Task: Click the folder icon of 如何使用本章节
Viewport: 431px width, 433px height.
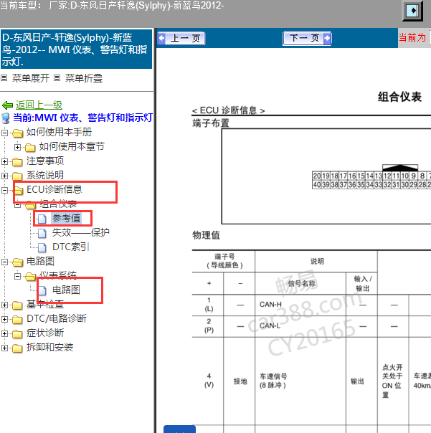Action: point(30,148)
